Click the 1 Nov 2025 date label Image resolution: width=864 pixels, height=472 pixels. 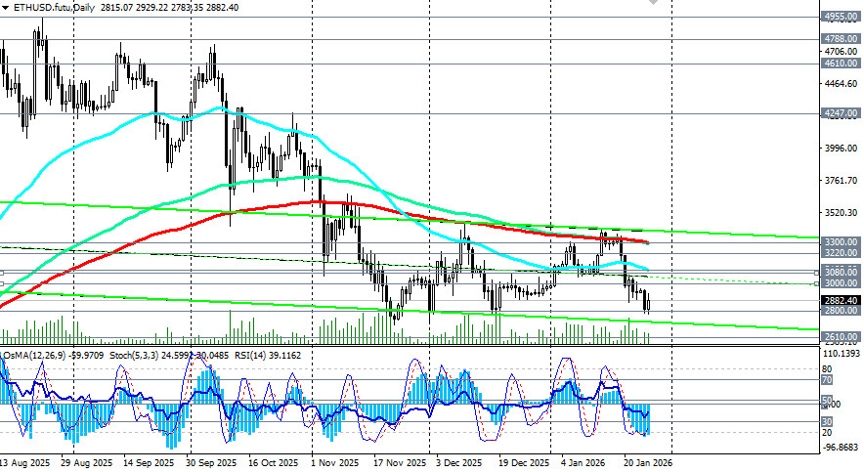pyautogui.click(x=331, y=463)
